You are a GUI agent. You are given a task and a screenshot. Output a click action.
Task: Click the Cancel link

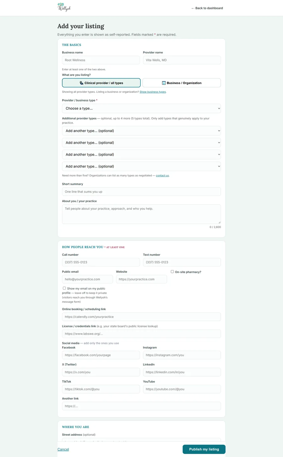(63, 449)
